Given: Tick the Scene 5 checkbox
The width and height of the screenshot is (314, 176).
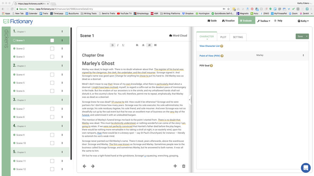Looking at the screenshot, I should point(52,83).
